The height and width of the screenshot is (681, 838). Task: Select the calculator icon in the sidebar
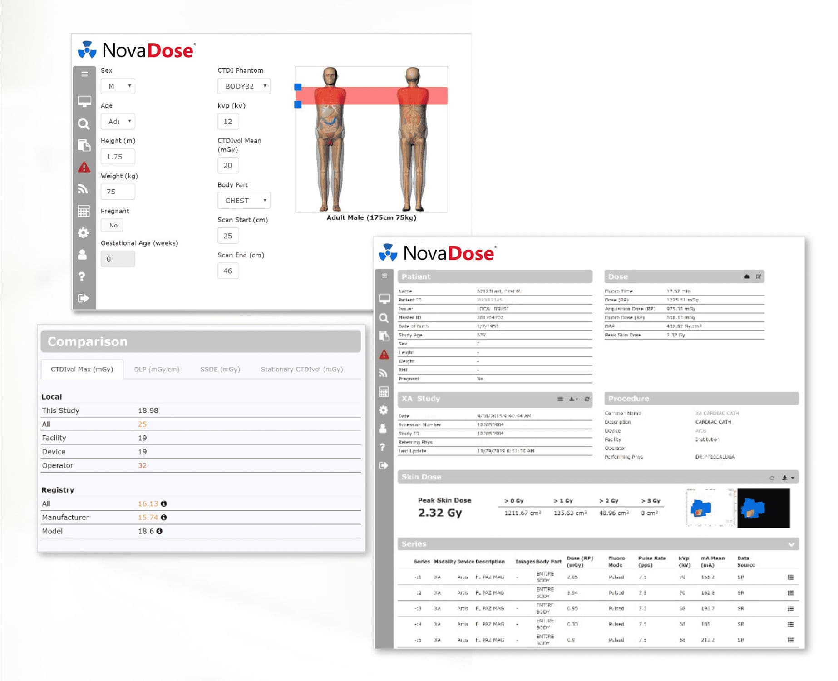pos(84,211)
